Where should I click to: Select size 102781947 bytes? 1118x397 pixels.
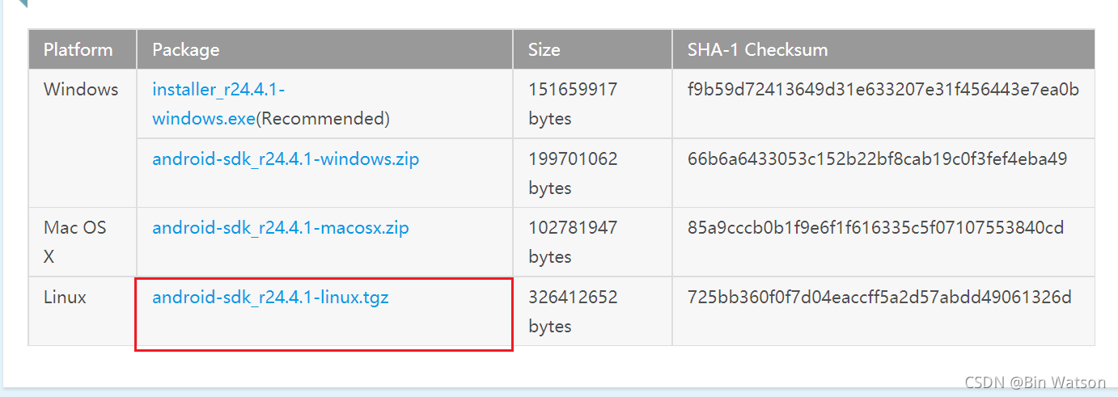point(573,242)
